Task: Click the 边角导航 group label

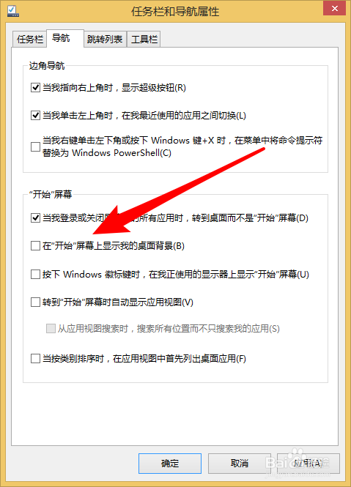Action: pos(47,66)
